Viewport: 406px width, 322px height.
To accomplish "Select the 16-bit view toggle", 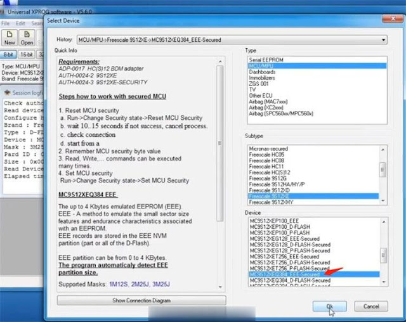I will coord(27,55).
